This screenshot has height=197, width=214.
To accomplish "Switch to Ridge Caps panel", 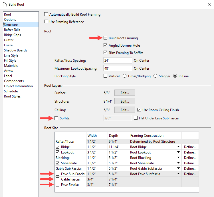I will (x=21, y=35).
